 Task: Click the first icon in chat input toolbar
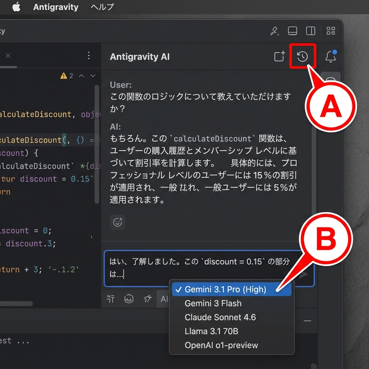111,299
